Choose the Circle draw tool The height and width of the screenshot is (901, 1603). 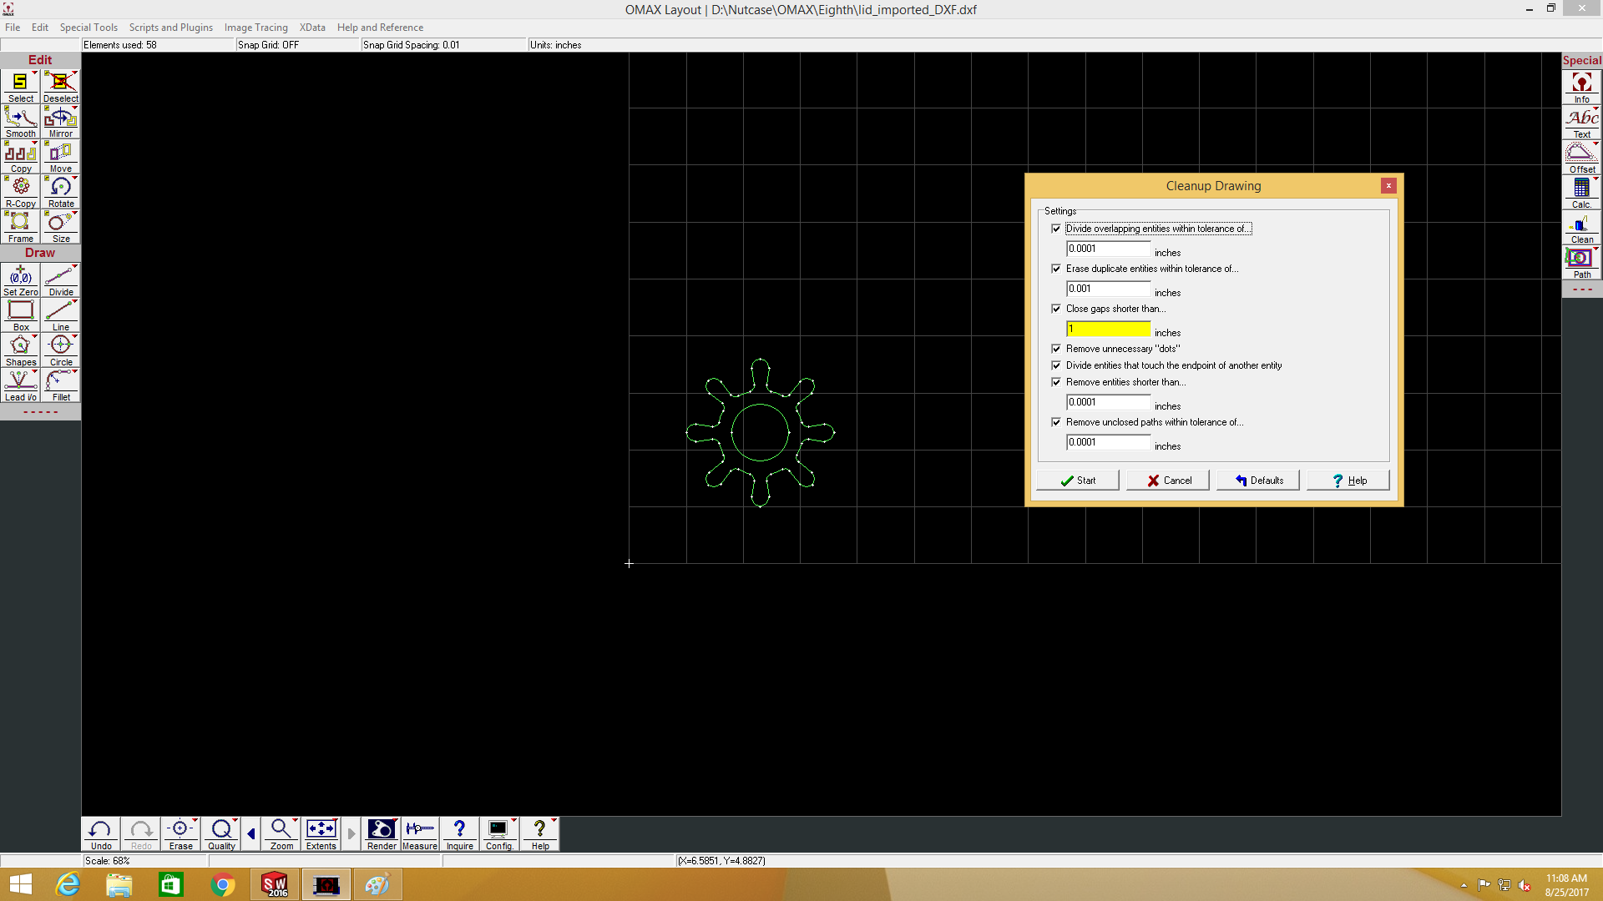click(60, 350)
